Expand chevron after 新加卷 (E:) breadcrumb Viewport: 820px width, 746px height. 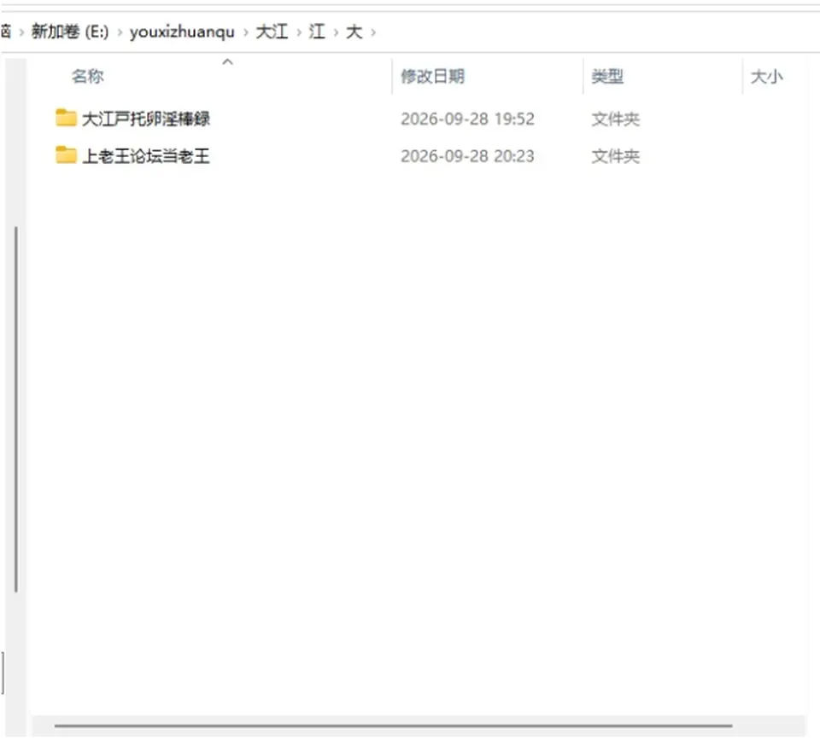click(120, 32)
